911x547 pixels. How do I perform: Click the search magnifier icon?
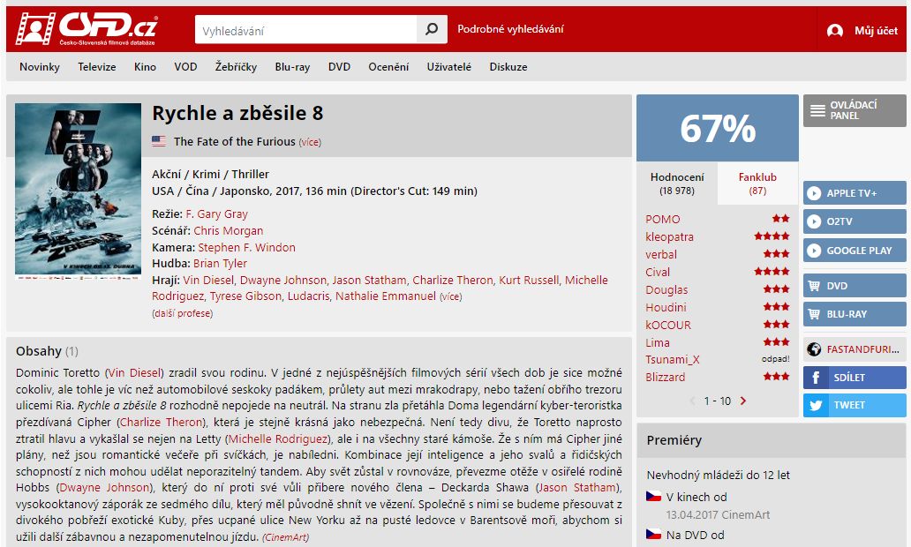tap(432, 29)
